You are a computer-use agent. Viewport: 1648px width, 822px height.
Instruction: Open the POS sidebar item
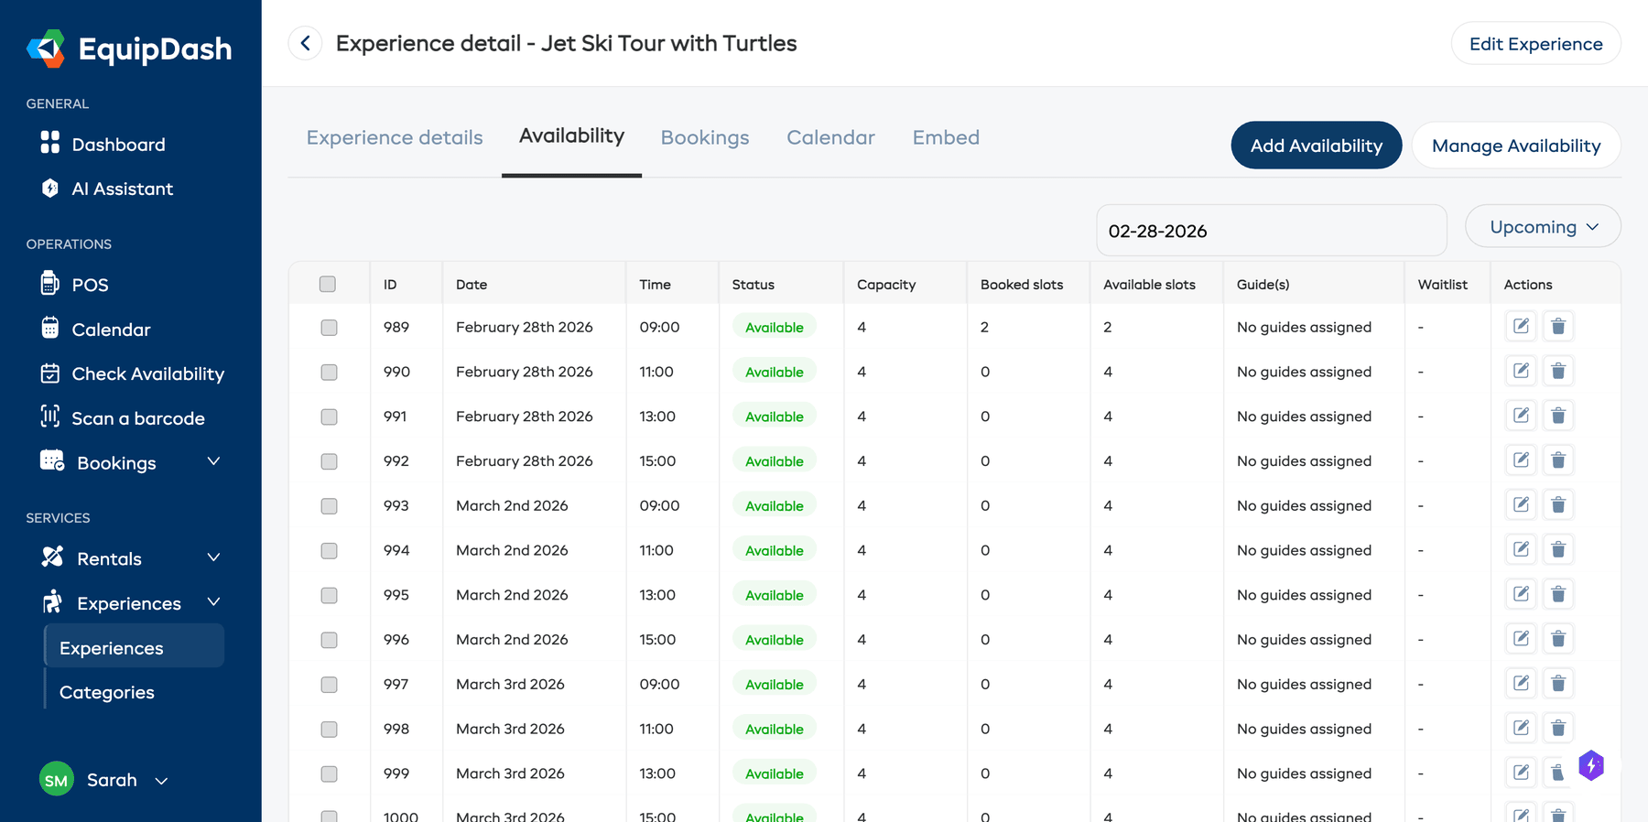(74, 285)
